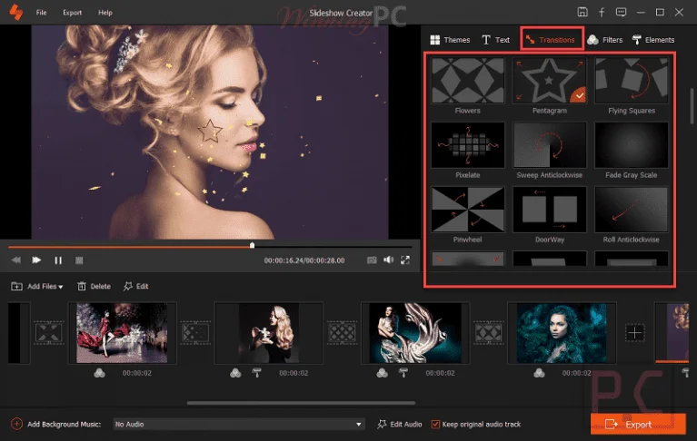Switch to the Transitions tab
The width and height of the screenshot is (697, 441).
[x=551, y=40]
